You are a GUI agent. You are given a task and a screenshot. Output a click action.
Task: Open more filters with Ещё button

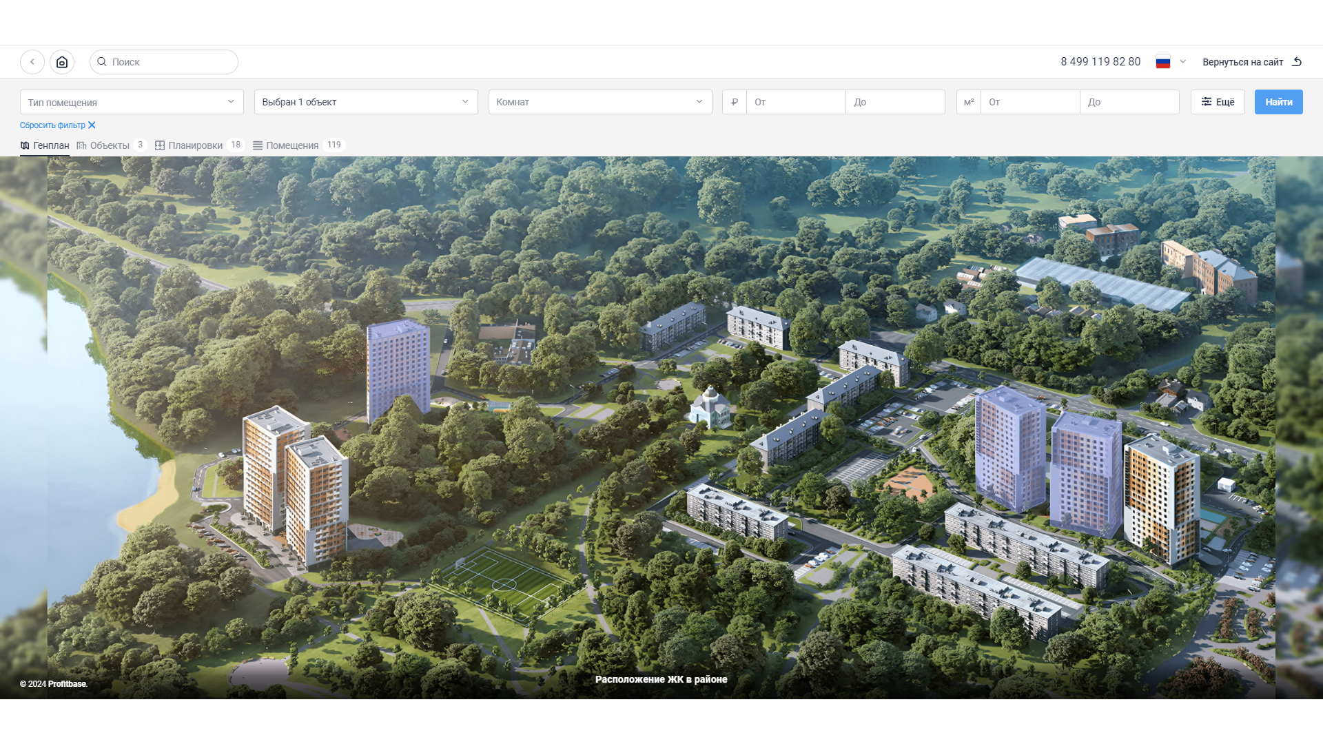click(1218, 102)
